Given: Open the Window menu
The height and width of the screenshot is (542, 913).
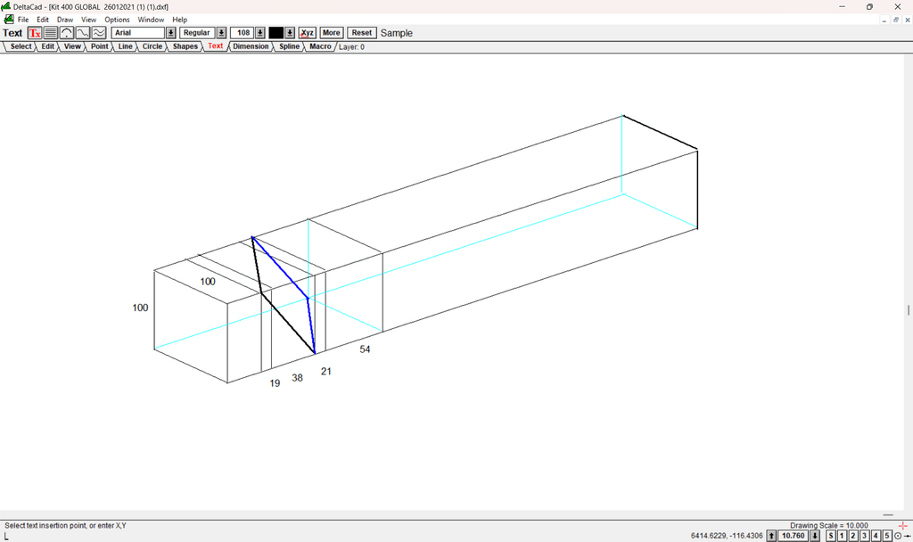Looking at the screenshot, I should [151, 20].
